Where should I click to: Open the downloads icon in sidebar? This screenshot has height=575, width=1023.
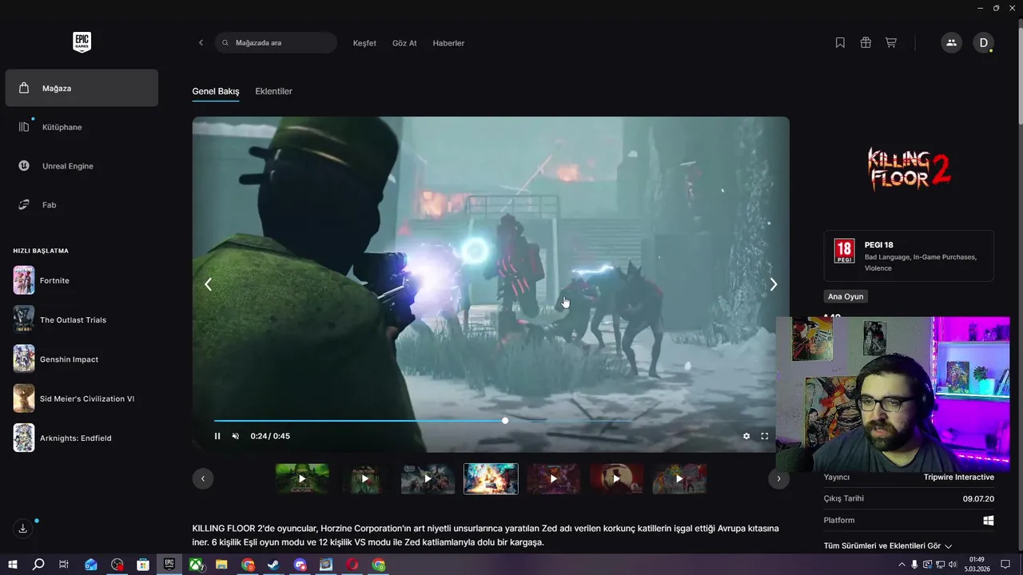click(23, 529)
